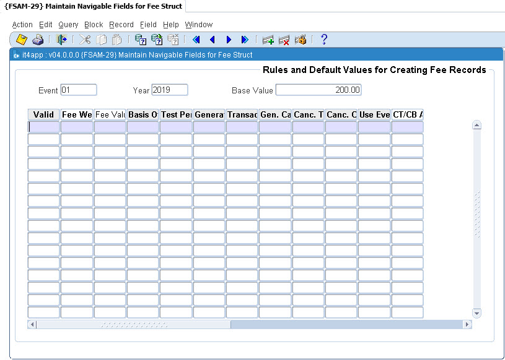Click the Enter Query toolbar icon
This screenshot has width=505, height=360.
pyautogui.click(x=141, y=40)
